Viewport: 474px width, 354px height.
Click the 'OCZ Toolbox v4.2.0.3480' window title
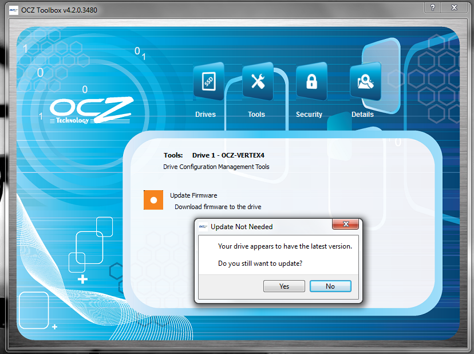60,10
